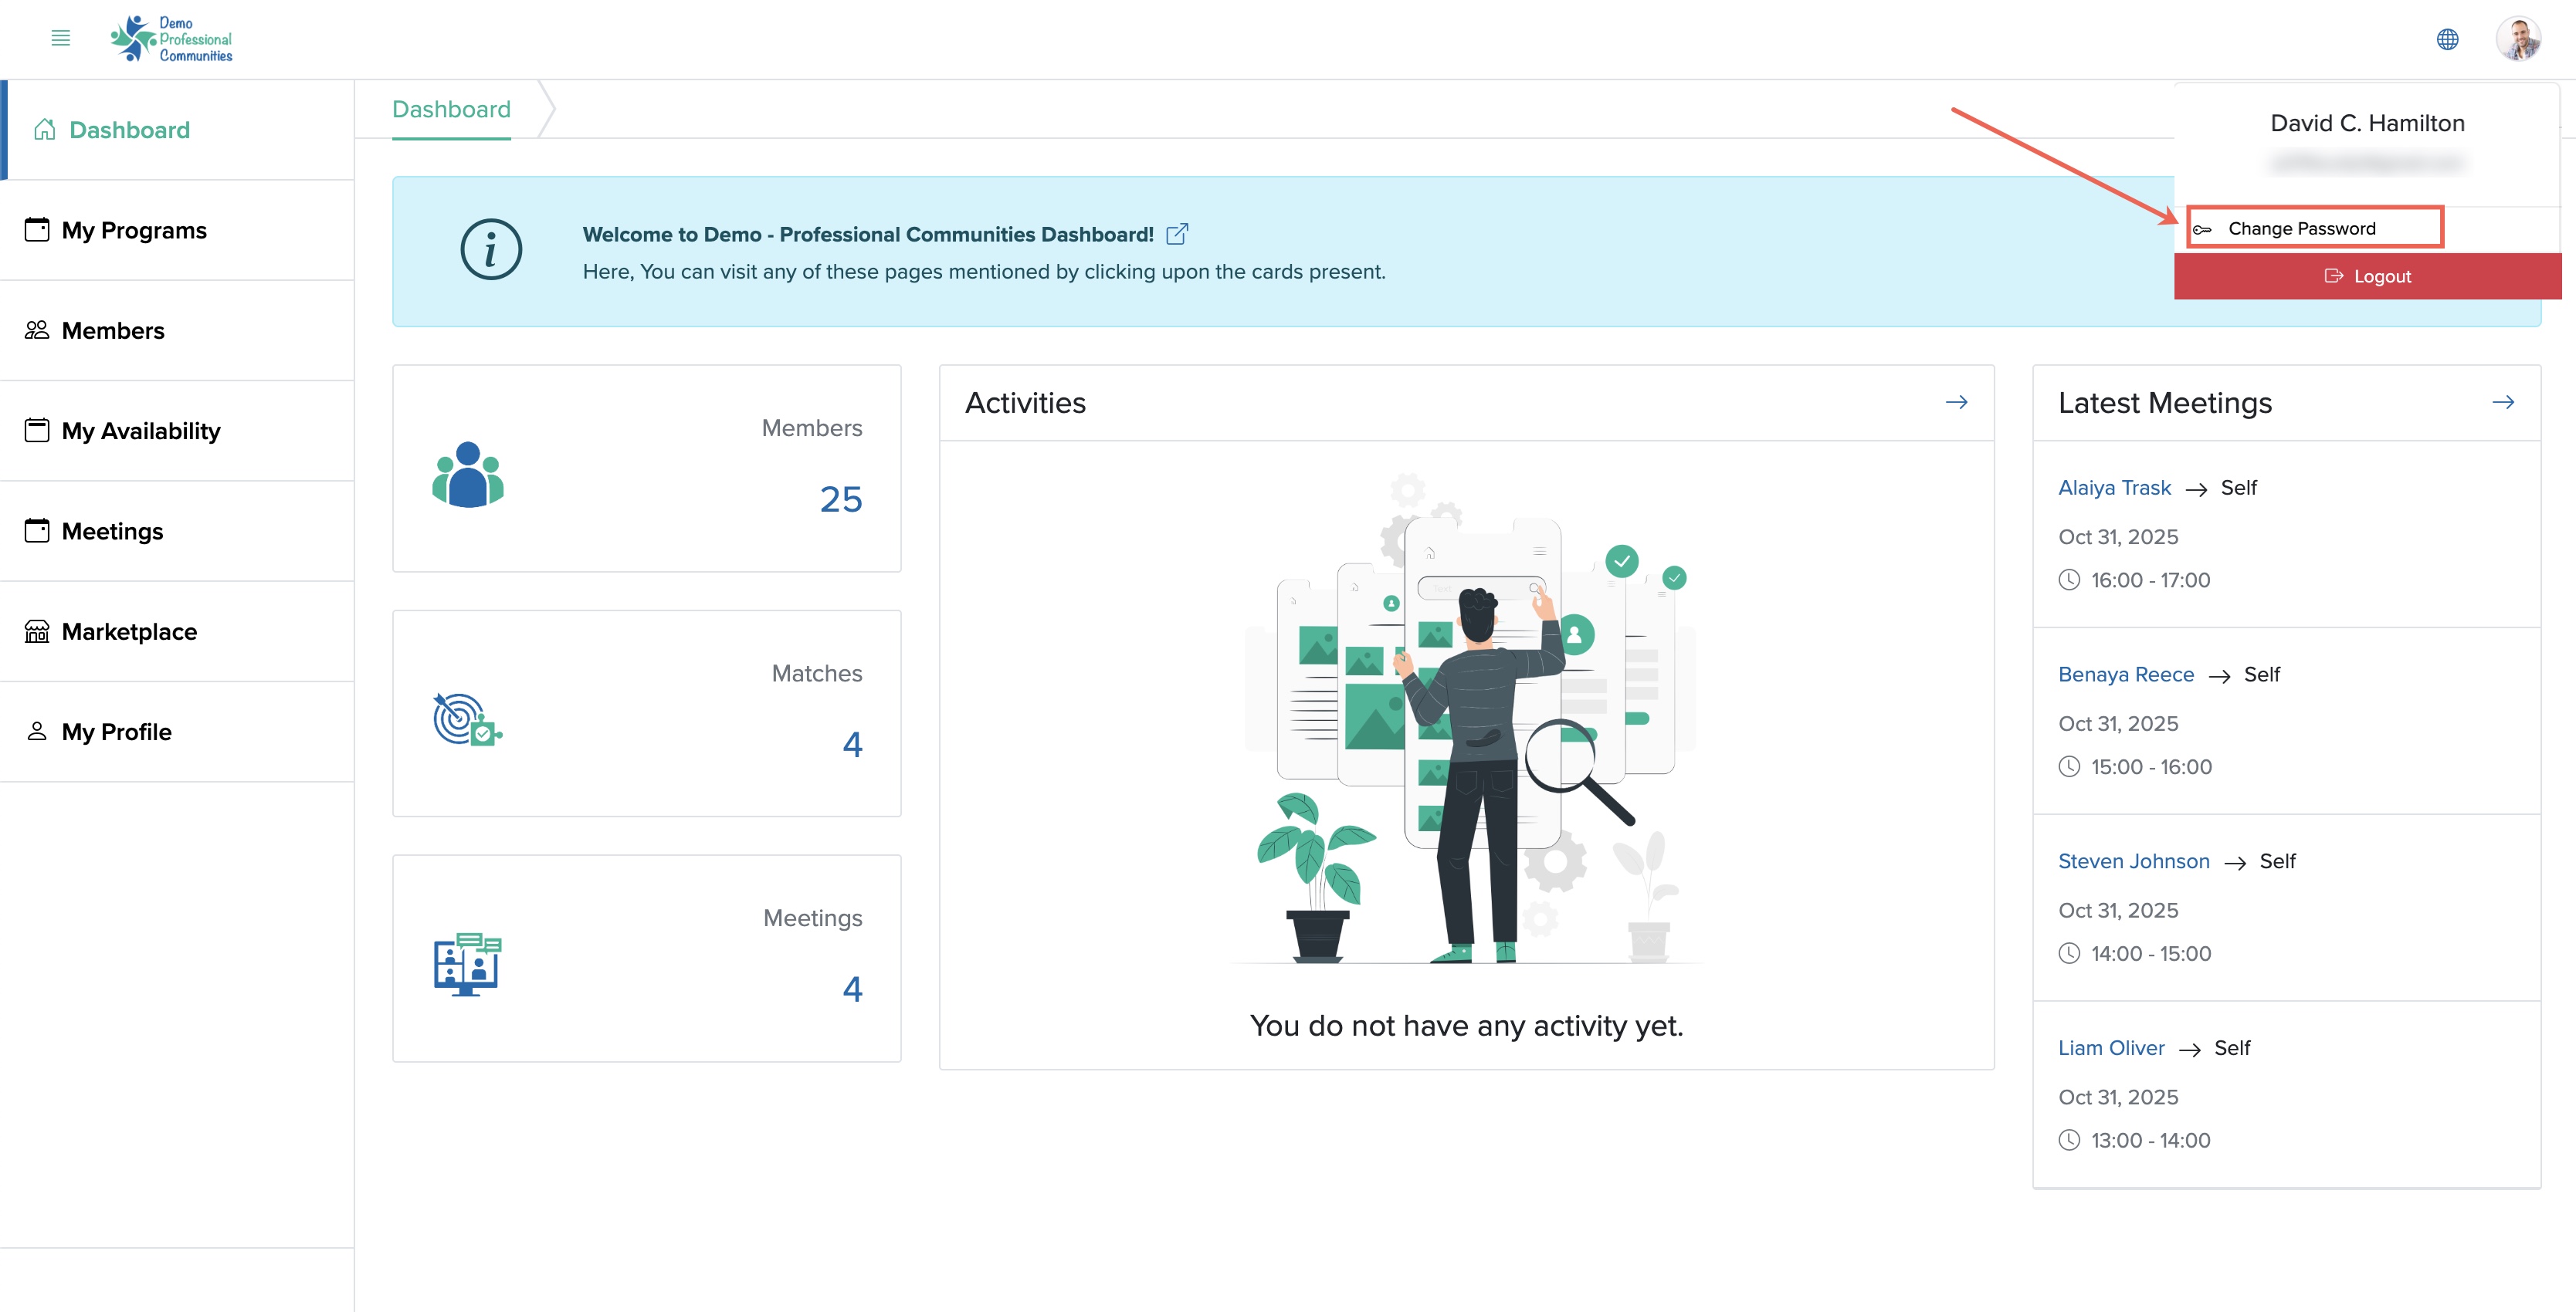Click the clock icon beside 14:00 - 15:00
2576x1312 pixels.
pos(2069,953)
